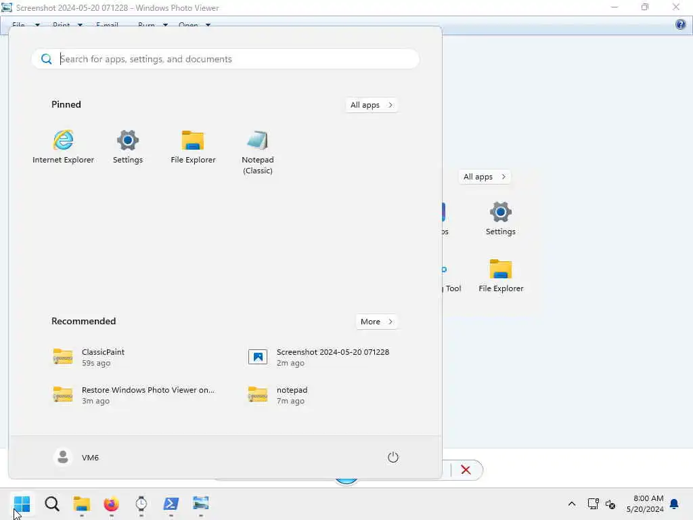Image resolution: width=693 pixels, height=520 pixels.
Task: Click the red X delete button in Photo Viewer
Action: (x=466, y=470)
